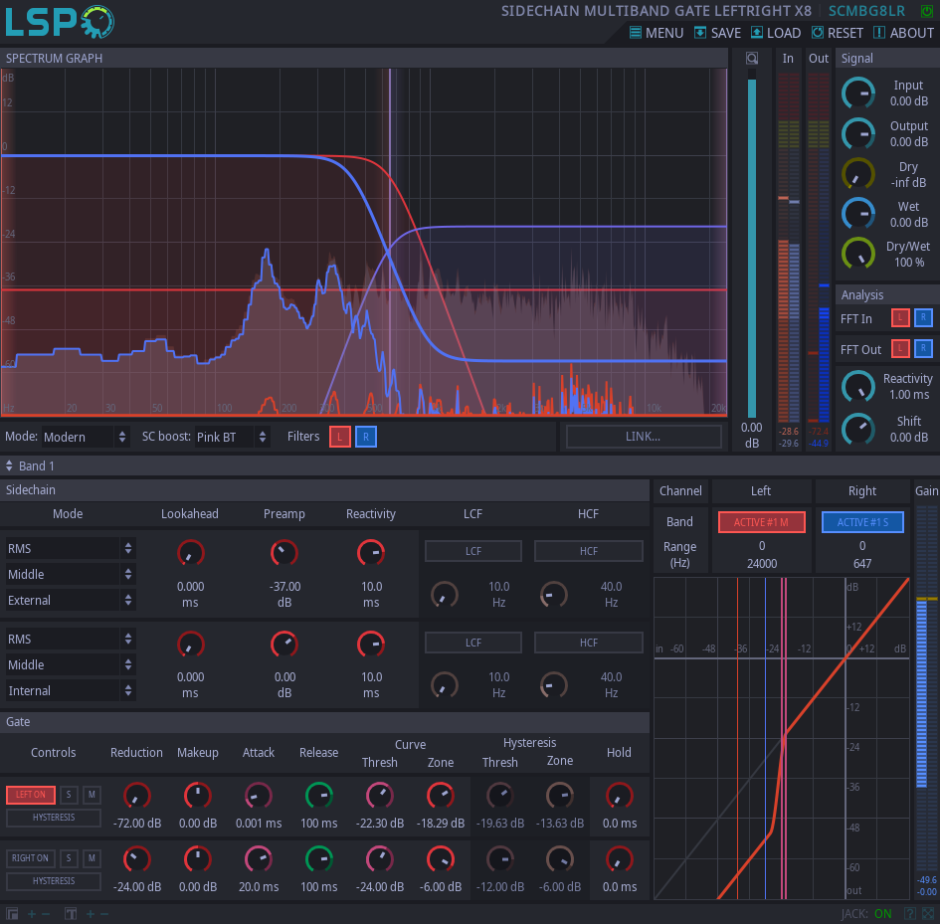Image resolution: width=940 pixels, height=924 pixels.
Task: Adjust the Wet level knob
Action: tap(858, 214)
